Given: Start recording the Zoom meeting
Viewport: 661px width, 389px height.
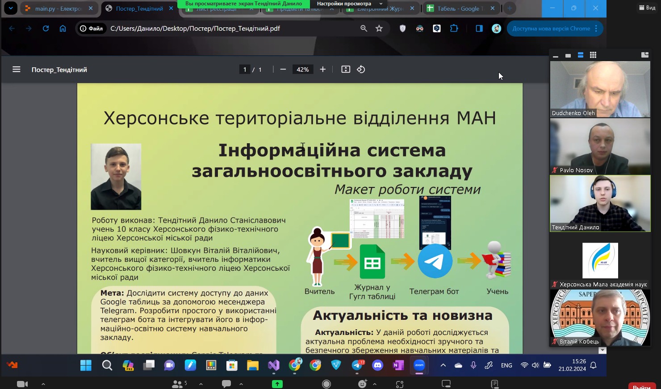Looking at the screenshot, I should coord(326,384).
